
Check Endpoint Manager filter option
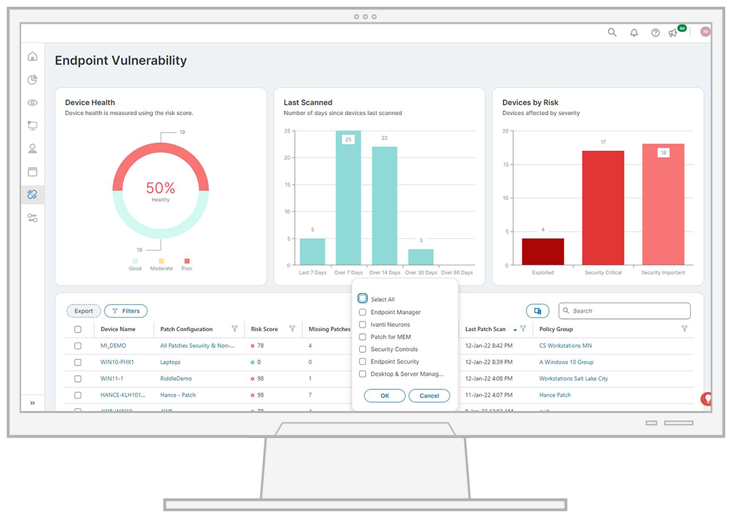[x=362, y=312]
